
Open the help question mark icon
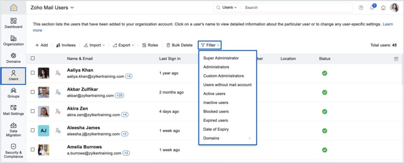point(361,7)
